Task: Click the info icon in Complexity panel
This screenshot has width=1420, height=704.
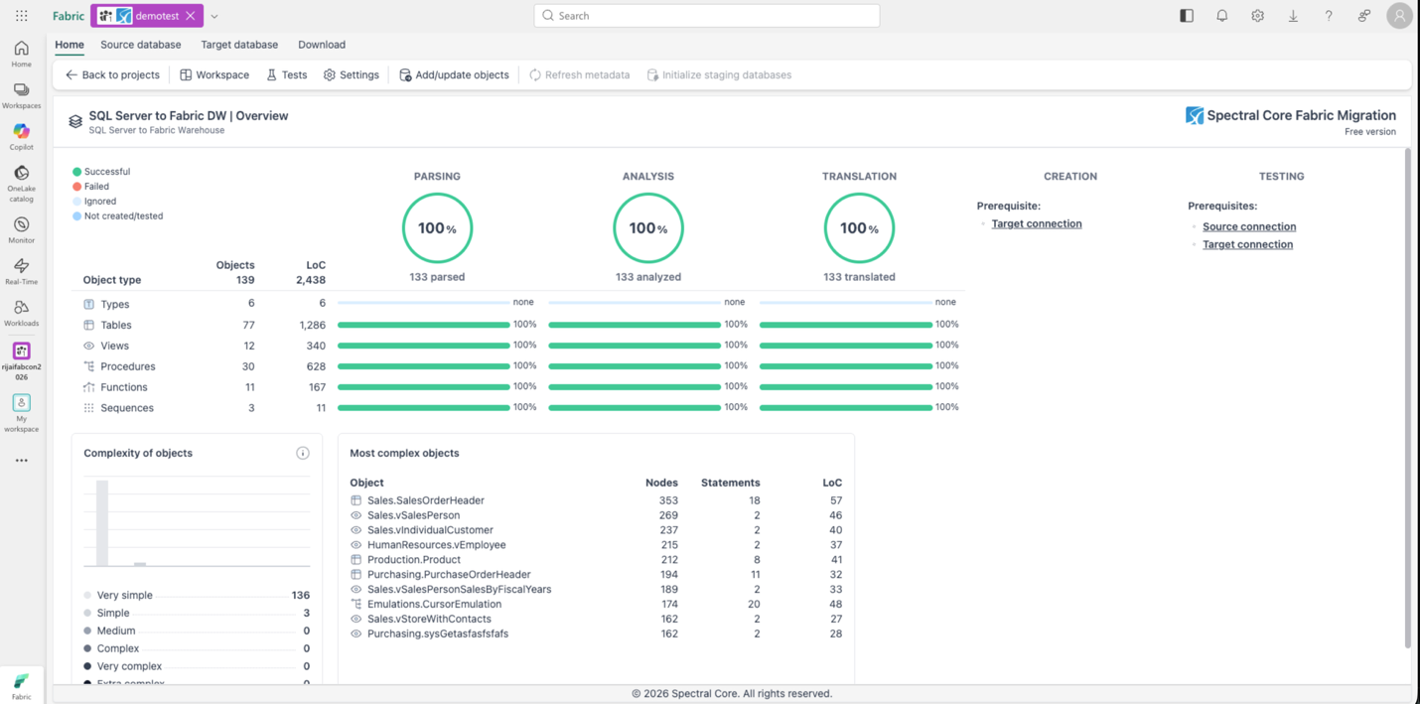Action: click(x=303, y=453)
